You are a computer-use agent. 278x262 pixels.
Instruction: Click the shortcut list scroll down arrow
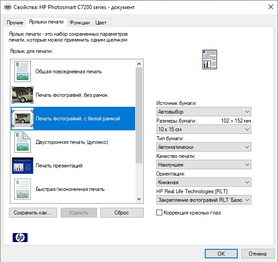(139, 199)
